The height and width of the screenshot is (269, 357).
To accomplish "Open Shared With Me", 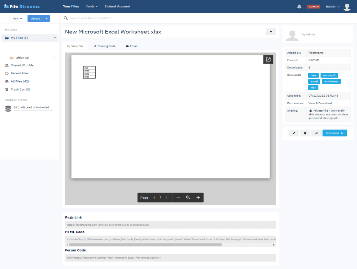I will (22, 65).
